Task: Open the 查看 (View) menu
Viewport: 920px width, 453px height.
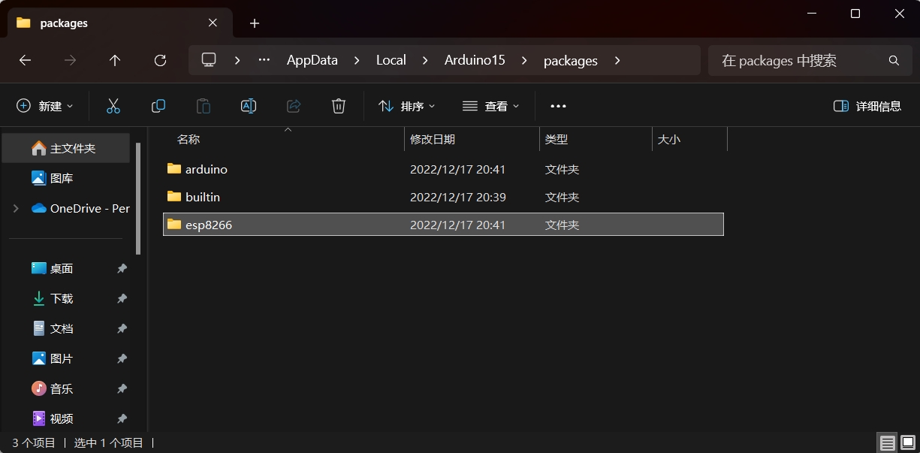Action: pyautogui.click(x=490, y=106)
